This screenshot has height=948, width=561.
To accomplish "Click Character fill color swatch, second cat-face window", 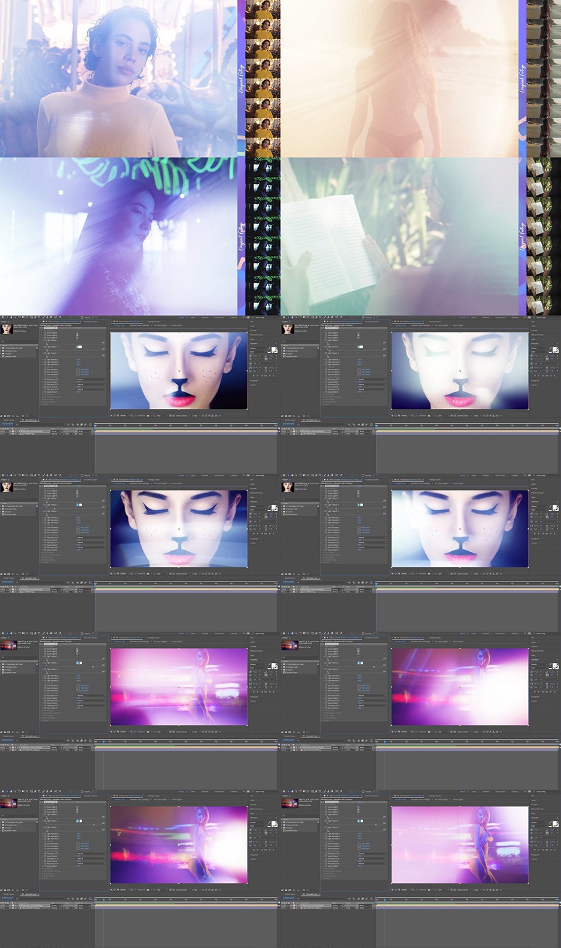I will tap(554, 349).
